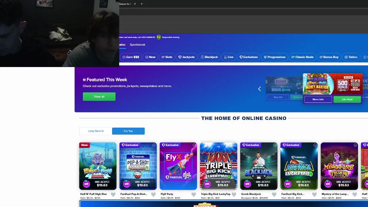This screenshot has height=207, width=368.
Task: Select the Blackjack category
Action: [x=209, y=57]
